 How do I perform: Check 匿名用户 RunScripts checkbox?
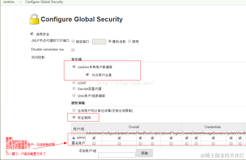(x=152, y=144)
